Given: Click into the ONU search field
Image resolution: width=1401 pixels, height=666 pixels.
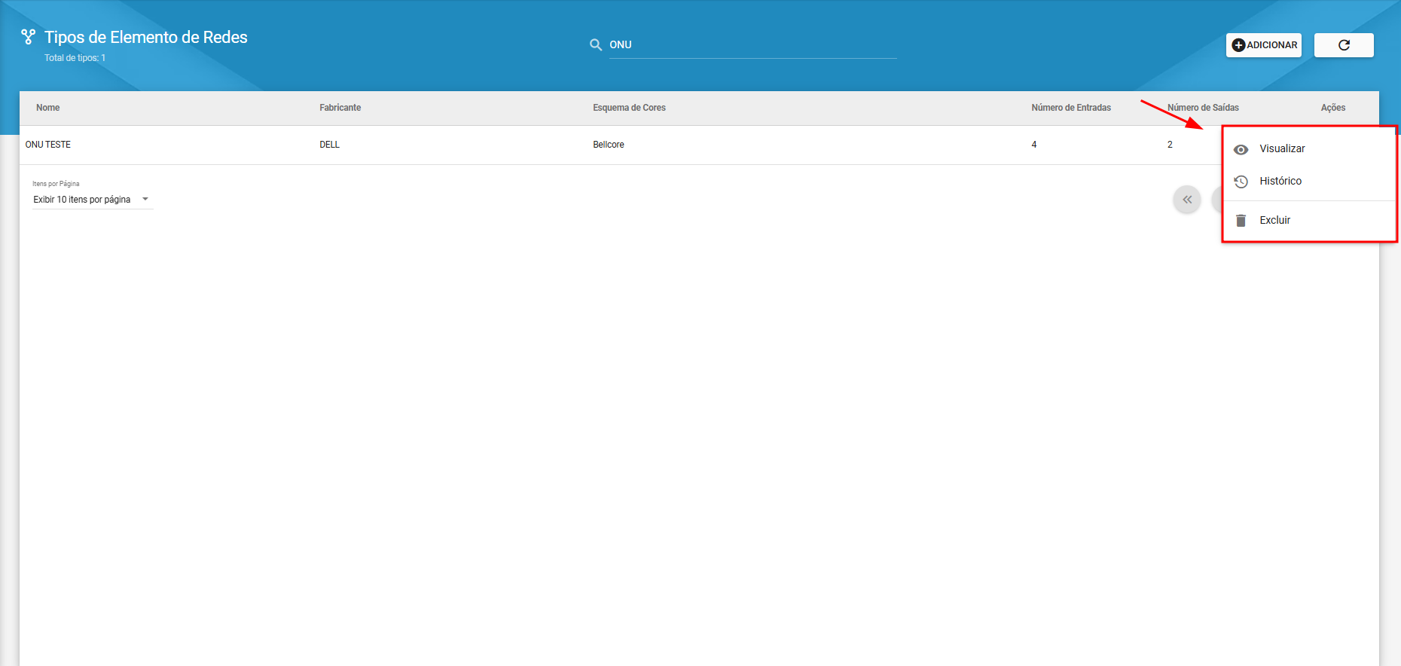Looking at the screenshot, I should tap(752, 45).
